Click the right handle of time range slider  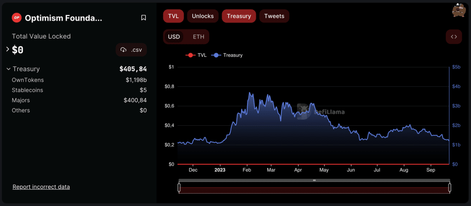pos(449,187)
